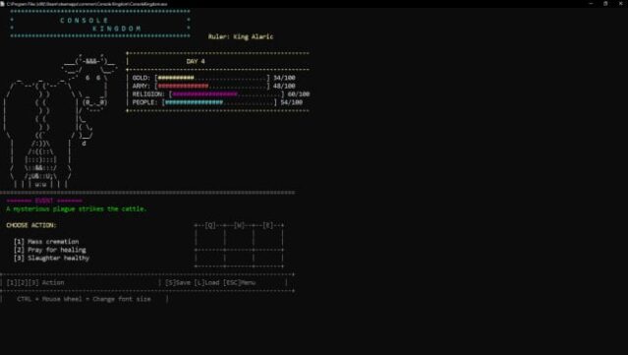The width and height of the screenshot is (628, 355).
Task: Click the GOLD value "34/100"
Action: 284,78
